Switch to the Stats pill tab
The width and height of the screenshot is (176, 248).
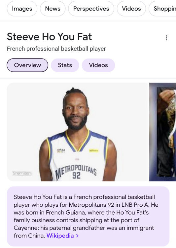(x=65, y=65)
